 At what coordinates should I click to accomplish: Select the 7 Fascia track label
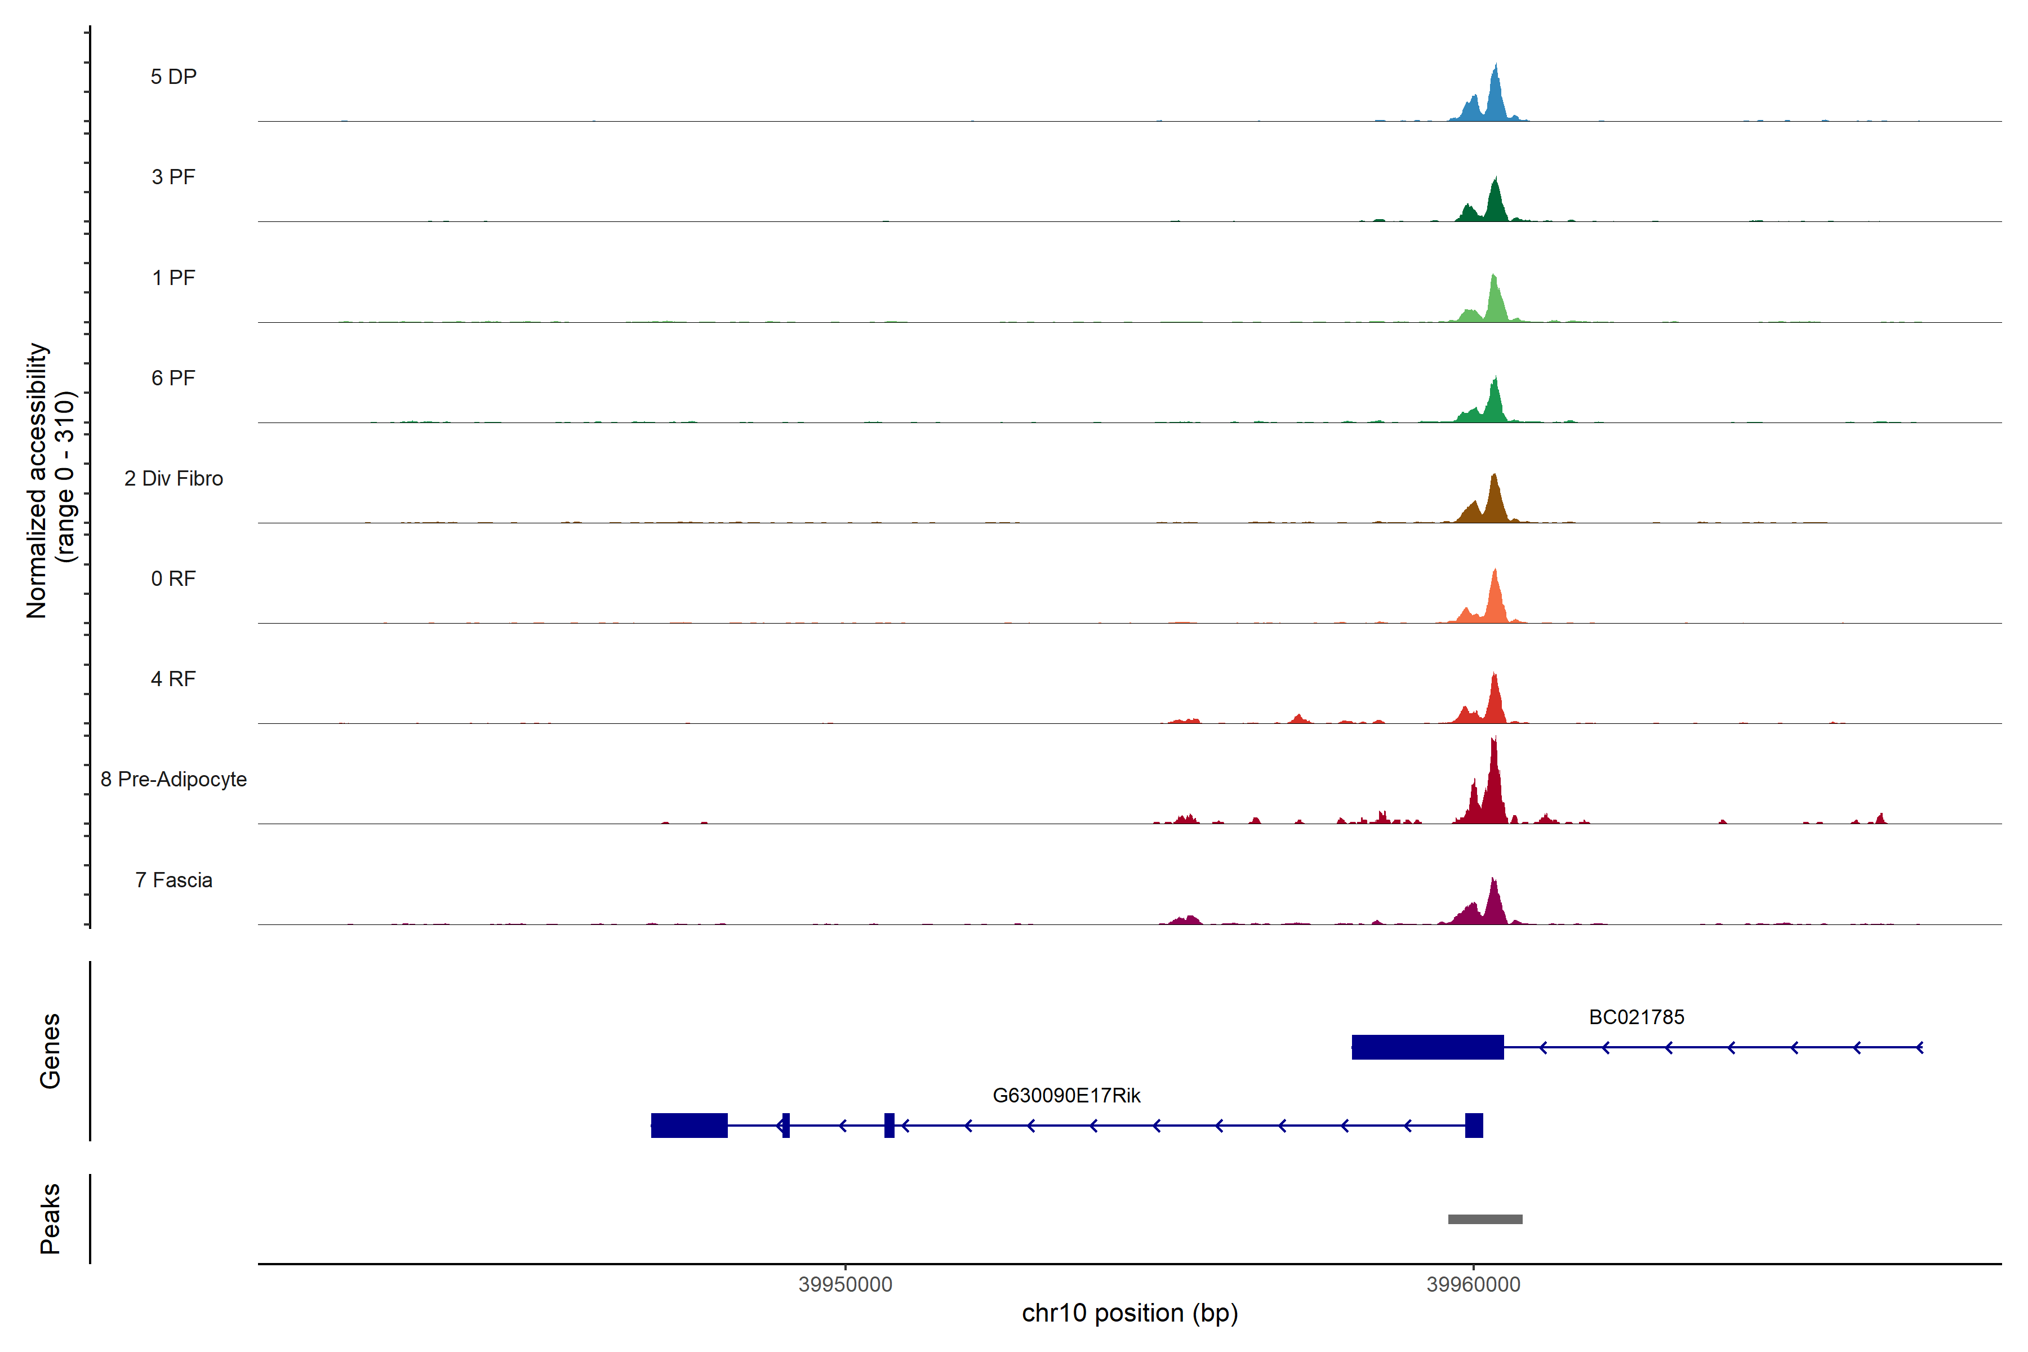(x=174, y=879)
